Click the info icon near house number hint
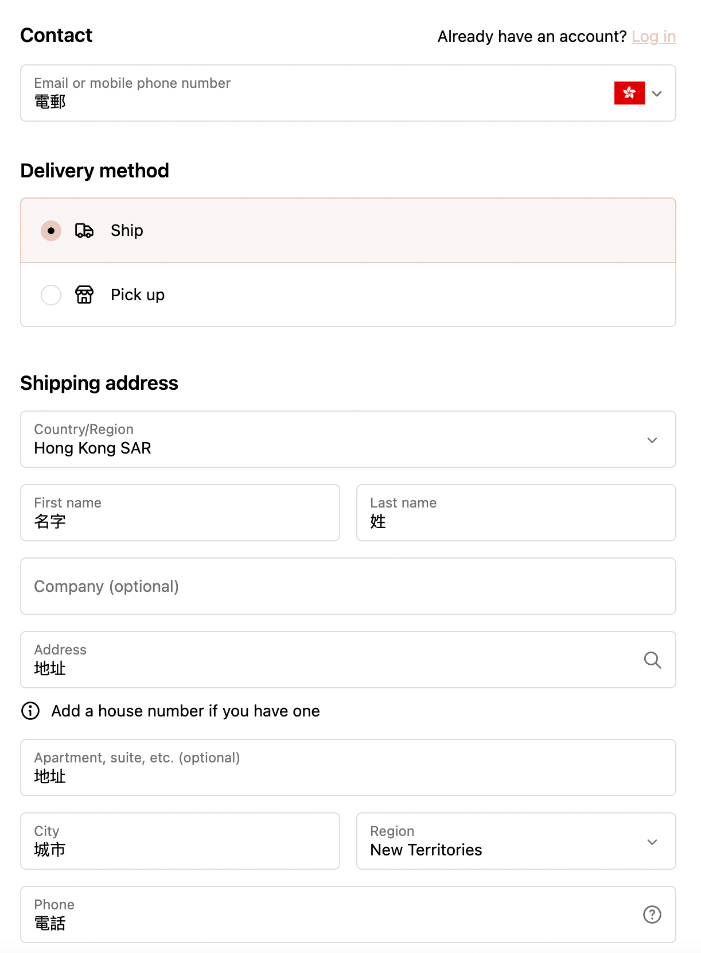This screenshot has height=953, width=701. [30, 711]
